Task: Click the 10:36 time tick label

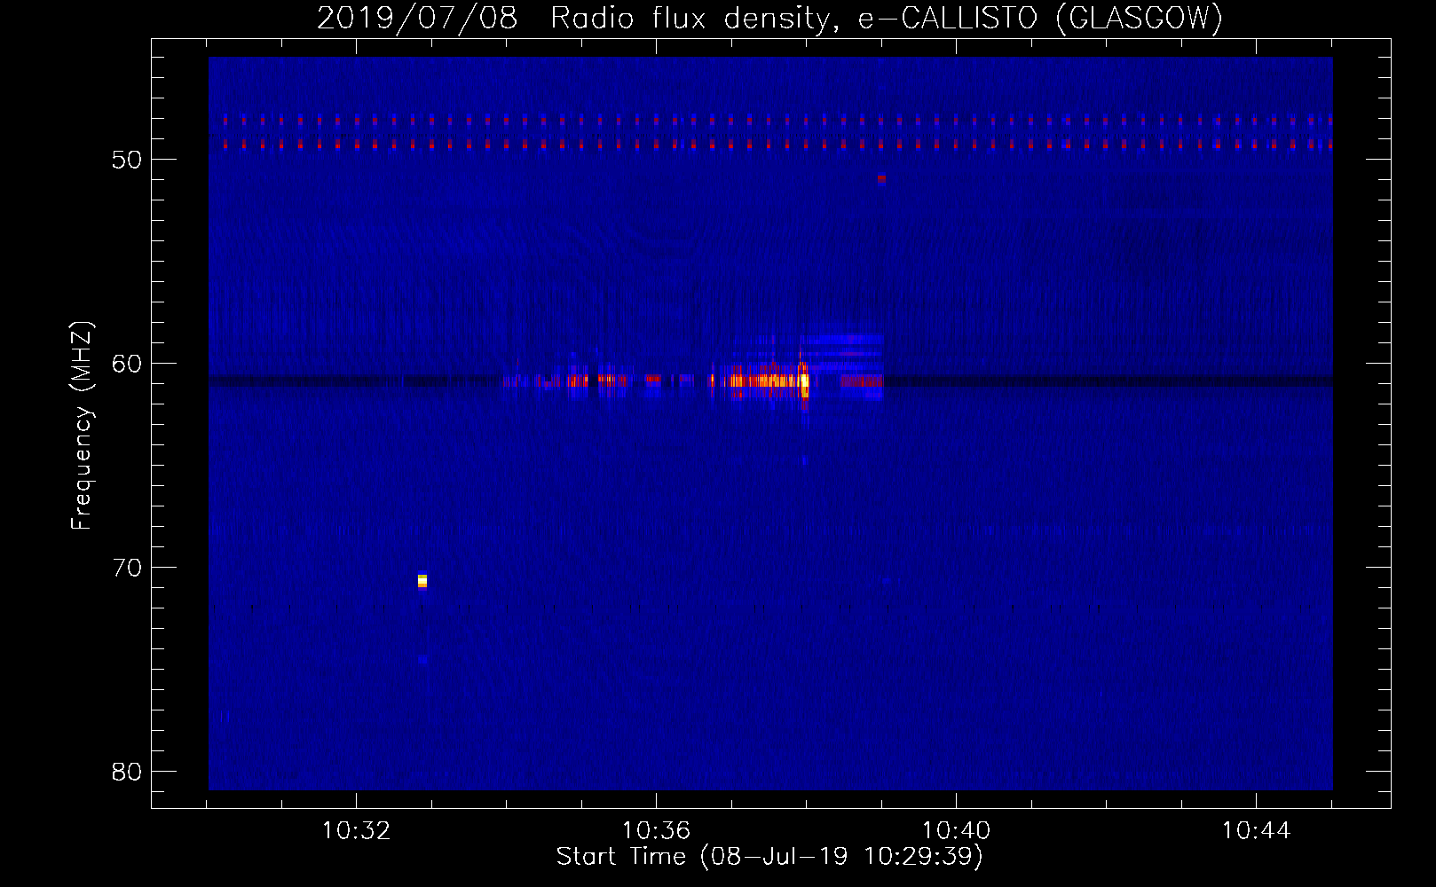Action: [656, 831]
